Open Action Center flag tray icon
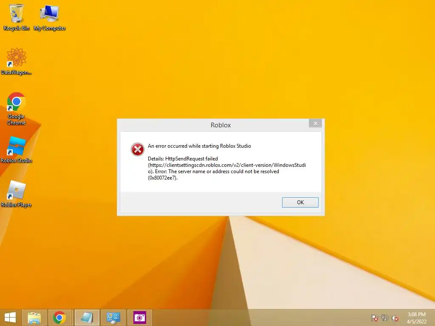 (x=375, y=318)
